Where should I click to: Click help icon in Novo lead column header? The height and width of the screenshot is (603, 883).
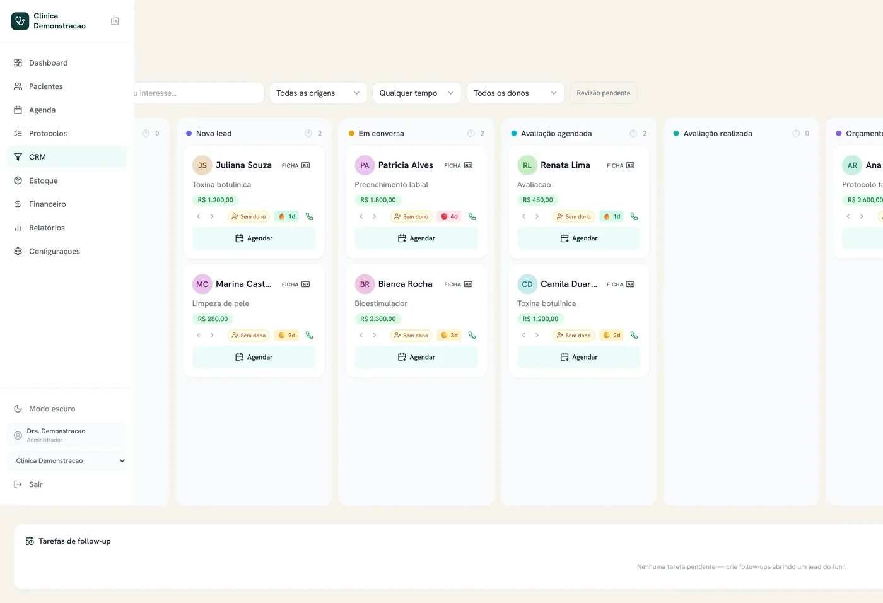coord(308,134)
